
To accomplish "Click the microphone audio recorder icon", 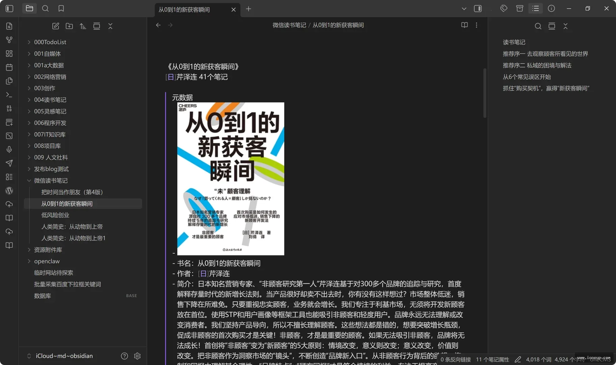I will click(x=9, y=149).
